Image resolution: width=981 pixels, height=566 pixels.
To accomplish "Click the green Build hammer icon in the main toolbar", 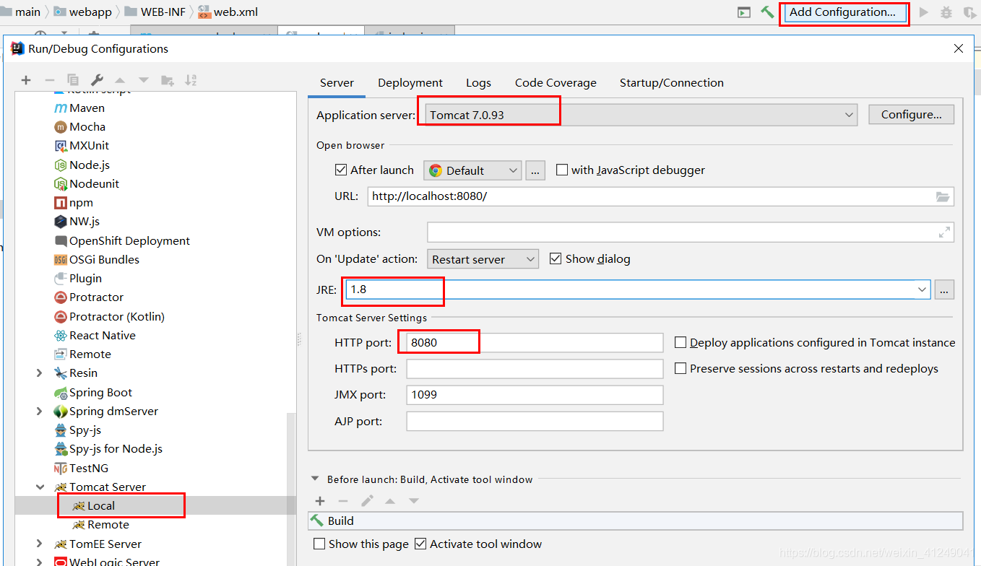I will coord(767,12).
